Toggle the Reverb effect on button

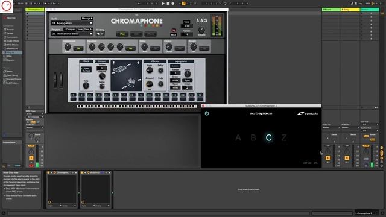point(204,48)
